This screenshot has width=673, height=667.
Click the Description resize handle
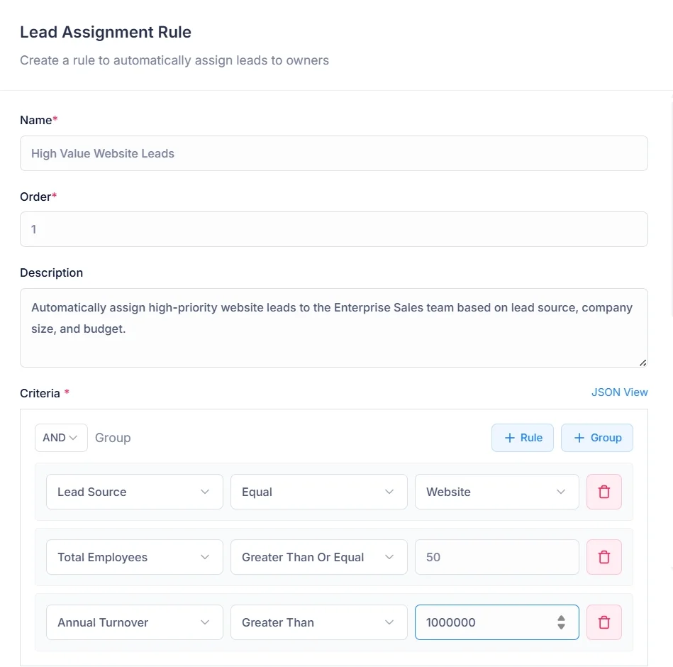tap(643, 363)
